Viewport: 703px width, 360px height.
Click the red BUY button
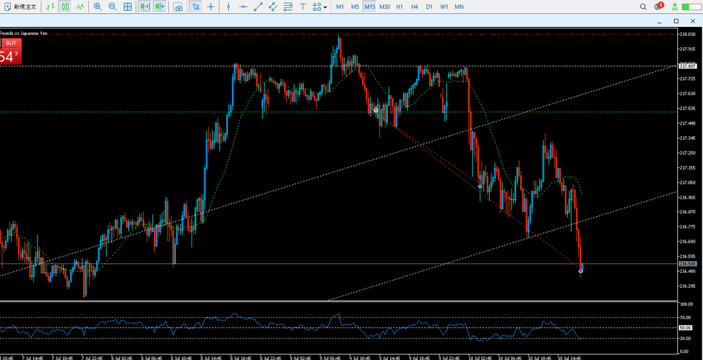(x=11, y=43)
